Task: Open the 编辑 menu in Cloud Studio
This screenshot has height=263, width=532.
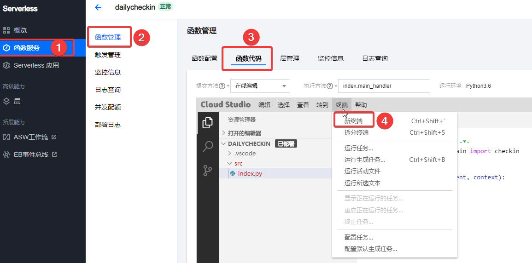Action: point(264,105)
